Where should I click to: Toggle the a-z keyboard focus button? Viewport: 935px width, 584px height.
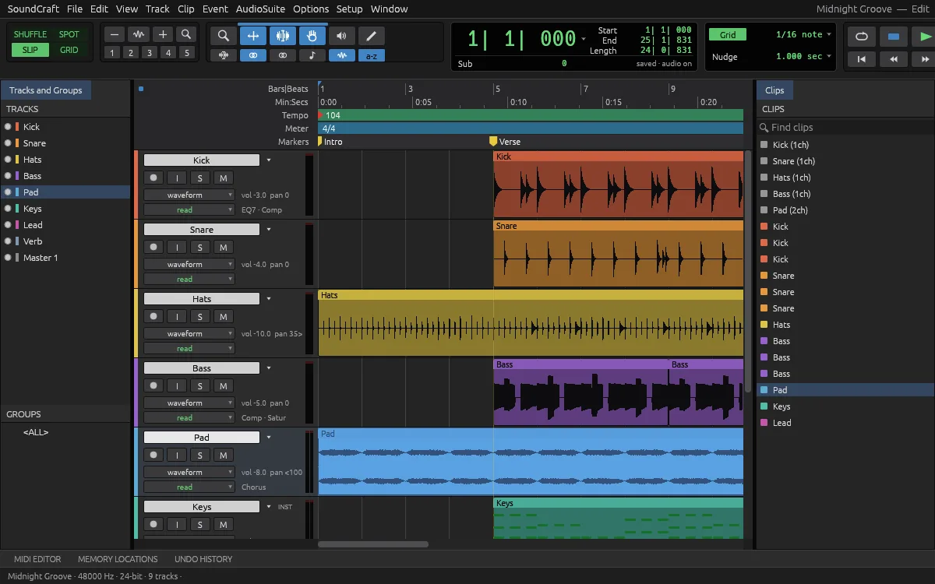point(372,55)
